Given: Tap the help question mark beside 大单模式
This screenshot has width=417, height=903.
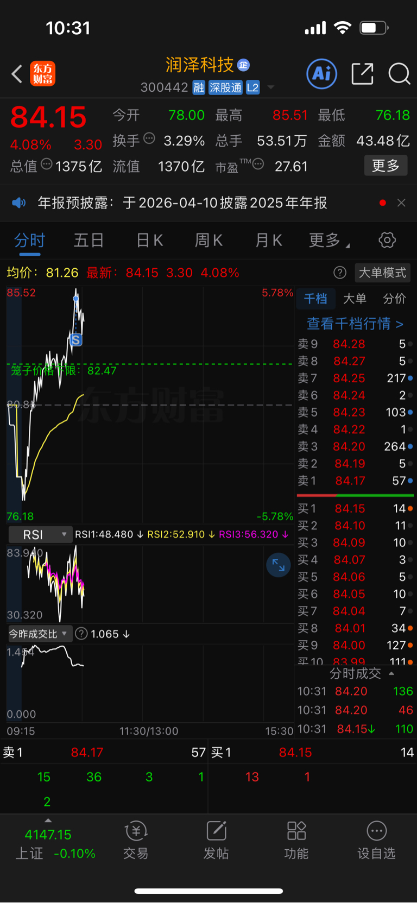Looking at the screenshot, I should [x=340, y=273].
